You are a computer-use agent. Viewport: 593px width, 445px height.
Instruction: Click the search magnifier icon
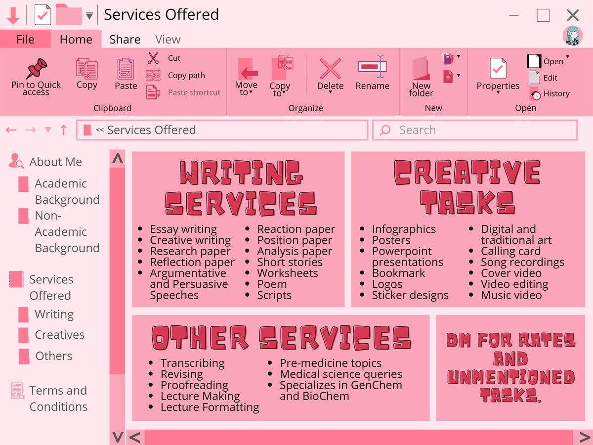(x=385, y=130)
